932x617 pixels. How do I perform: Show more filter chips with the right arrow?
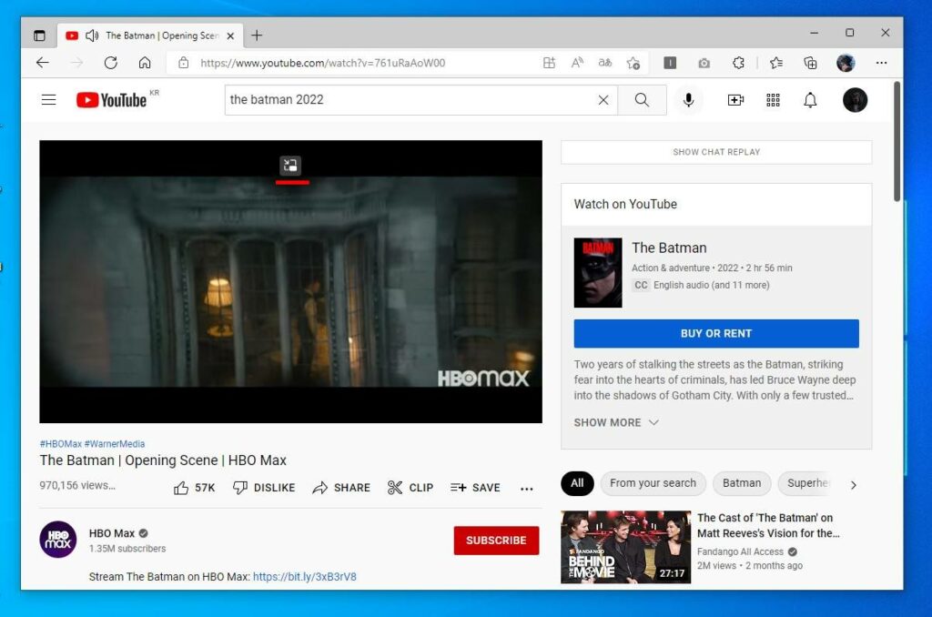pyautogui.click(x=854, y=485)
